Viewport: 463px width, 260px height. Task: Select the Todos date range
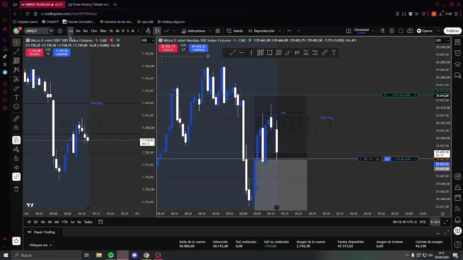pyautogui.click(x=88, y=222)
